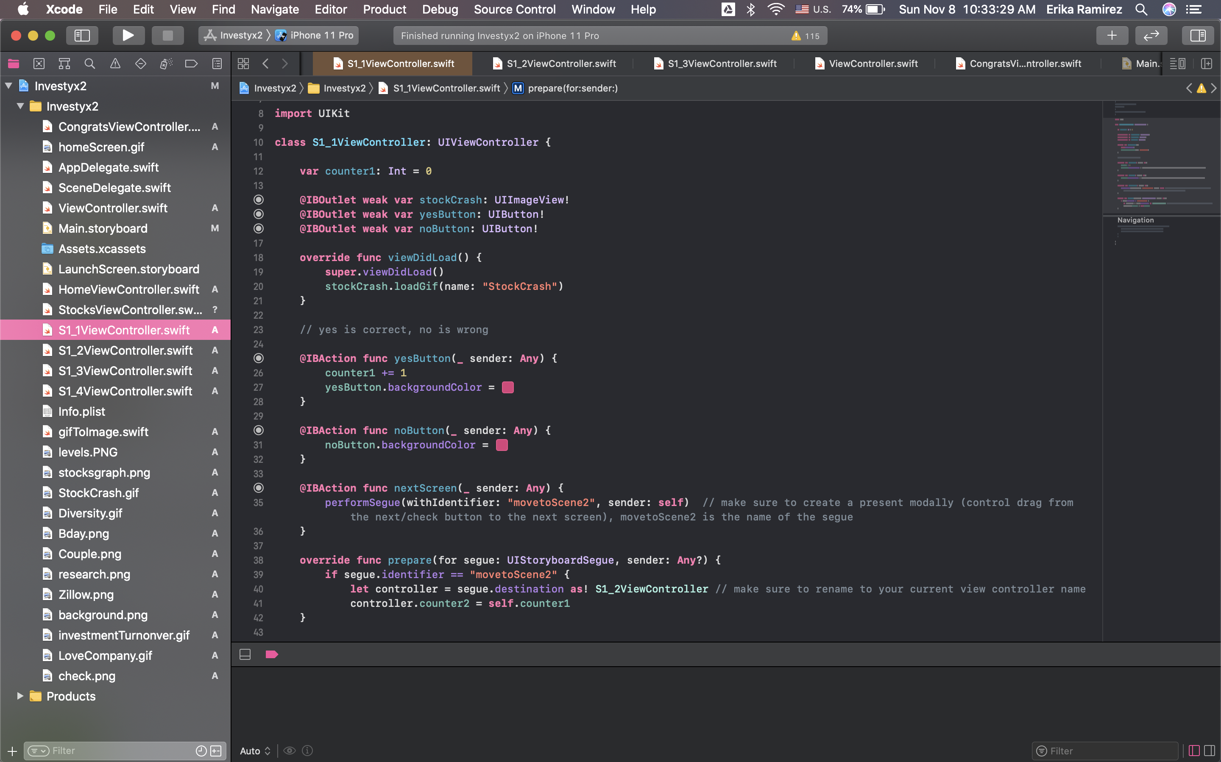This screenshot has height=762, width=1221.
Task: Click the Run (play) button
Action: (128, 35)
